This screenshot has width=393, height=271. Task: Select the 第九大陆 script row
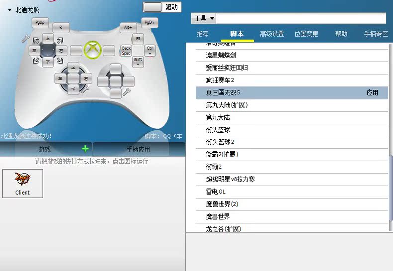(292, 118)
